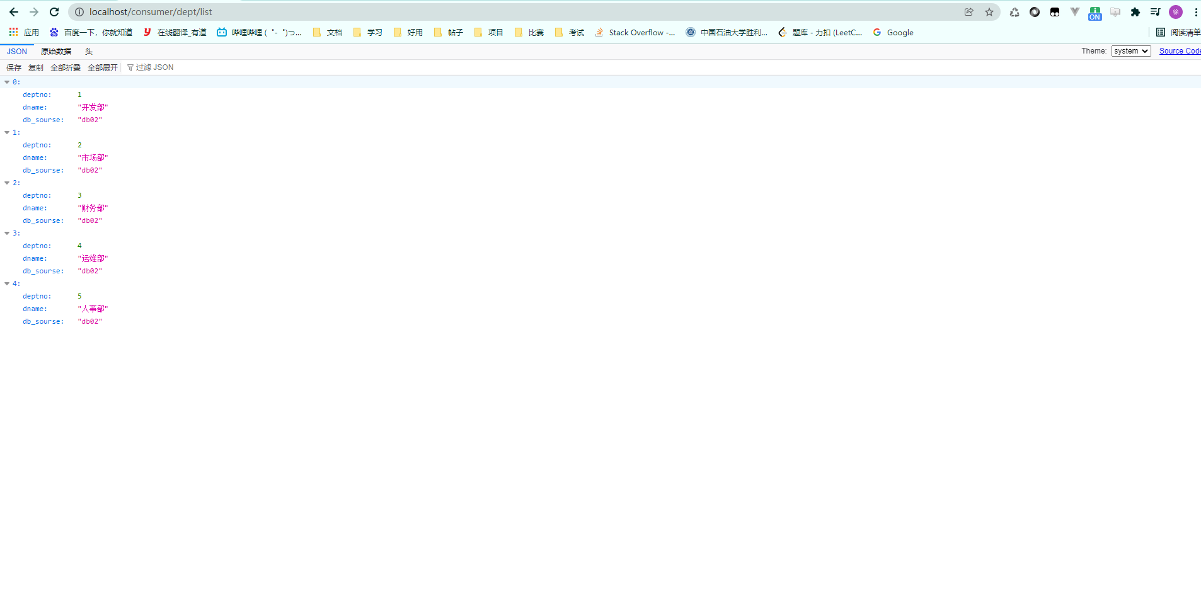The image size is (1201, 604).
Task: Open the Source Code link
Action: coord(1180,51)
